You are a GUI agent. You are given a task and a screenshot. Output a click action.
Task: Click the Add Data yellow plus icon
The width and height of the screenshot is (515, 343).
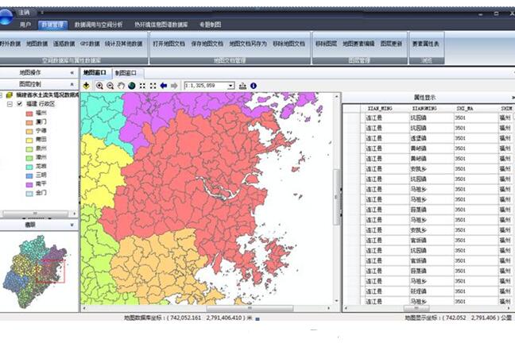[86, 85]
